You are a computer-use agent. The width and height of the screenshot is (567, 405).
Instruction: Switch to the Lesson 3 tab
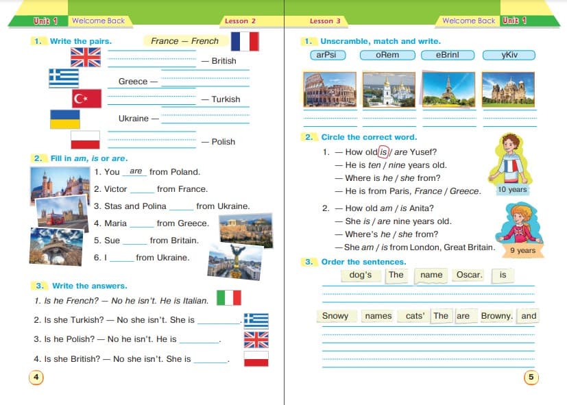(x=325, y=21)
